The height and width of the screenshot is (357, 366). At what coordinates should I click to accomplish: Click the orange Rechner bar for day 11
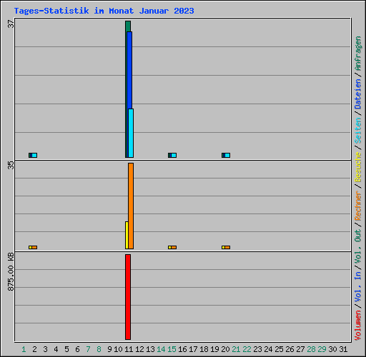click(x=131, y=206)
